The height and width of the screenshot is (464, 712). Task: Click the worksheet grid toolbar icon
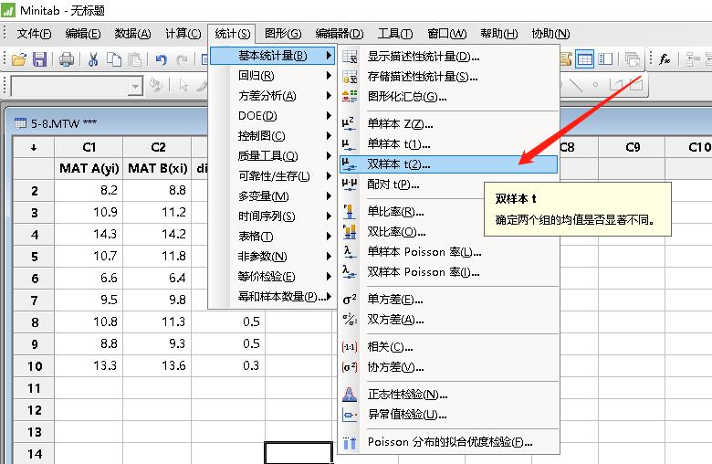584,59
